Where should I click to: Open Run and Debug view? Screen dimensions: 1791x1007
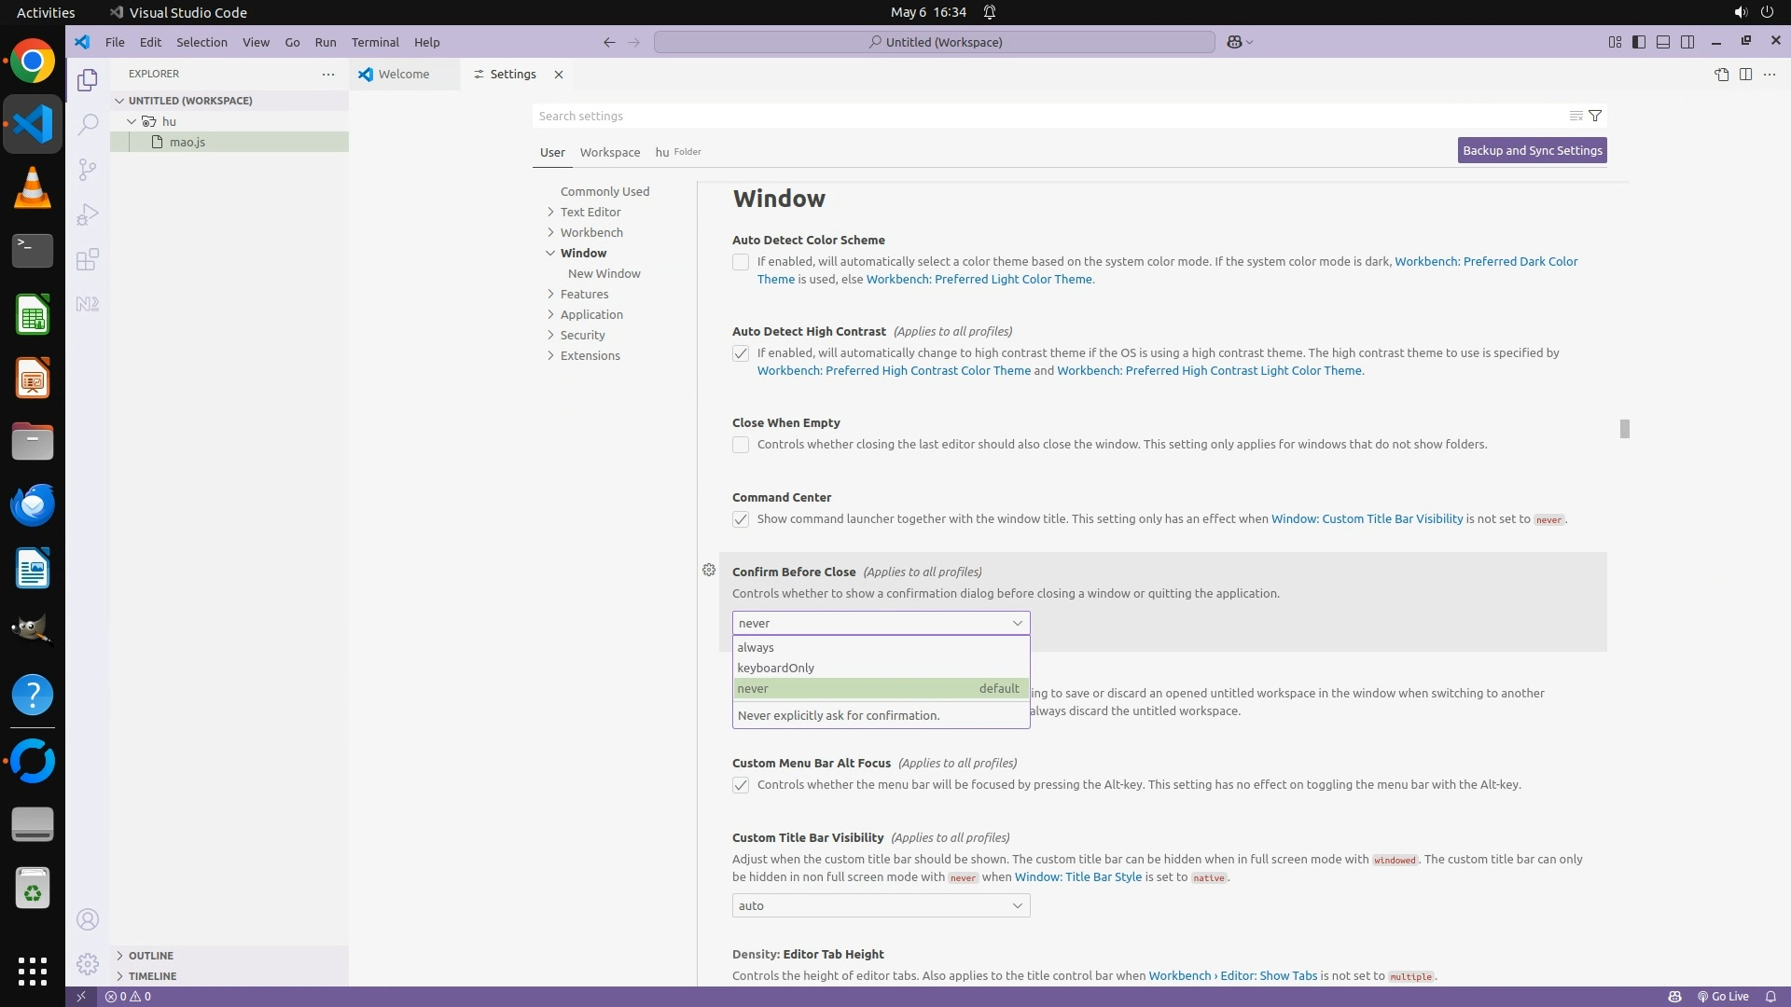pos(88,215)
